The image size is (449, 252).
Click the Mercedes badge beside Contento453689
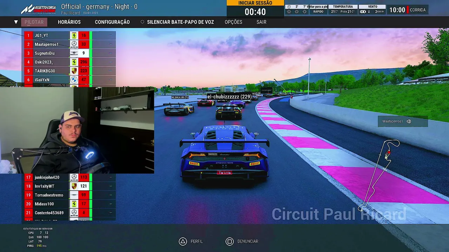(74, 213)
